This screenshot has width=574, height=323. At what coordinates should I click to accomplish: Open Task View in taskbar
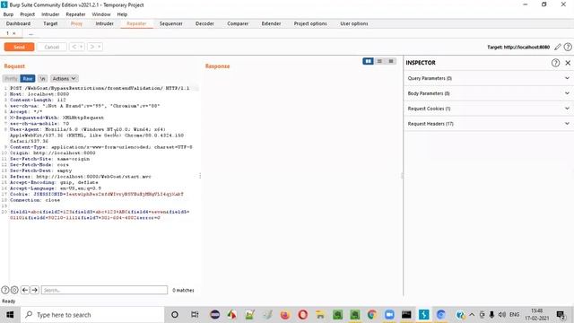[195, 315]
